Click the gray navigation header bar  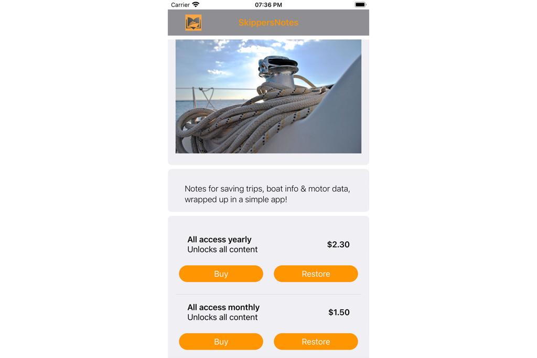(x=268, y=23)
